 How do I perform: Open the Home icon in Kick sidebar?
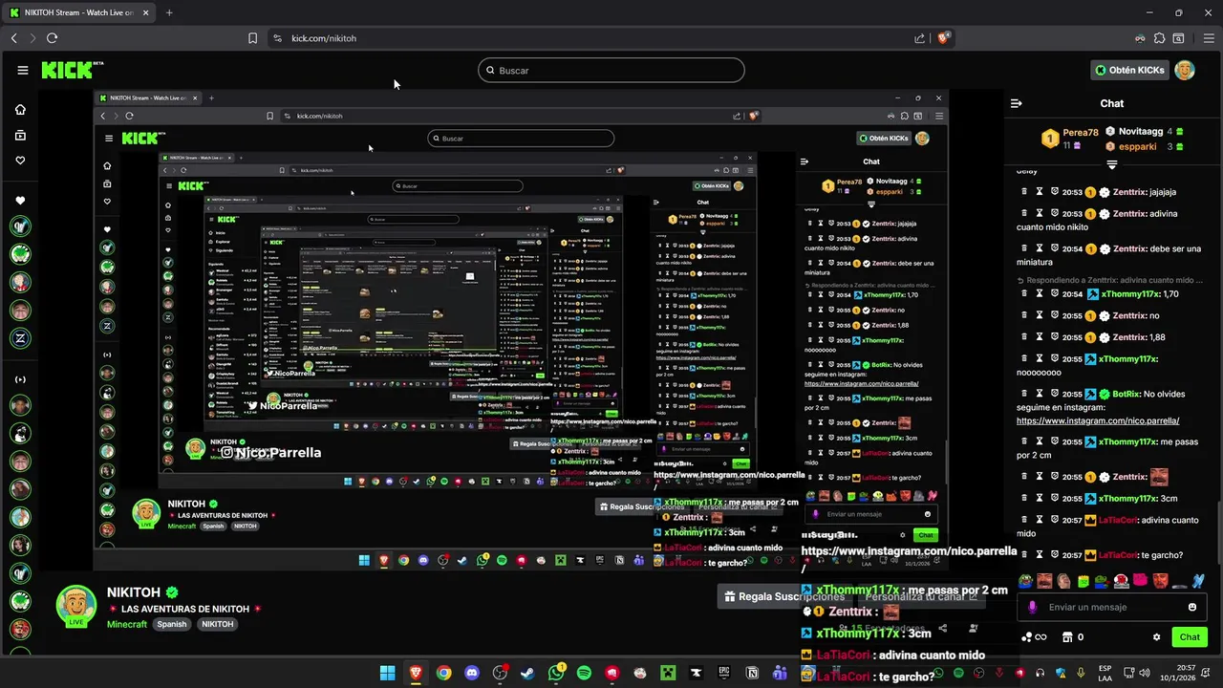[x=20, y=110]
